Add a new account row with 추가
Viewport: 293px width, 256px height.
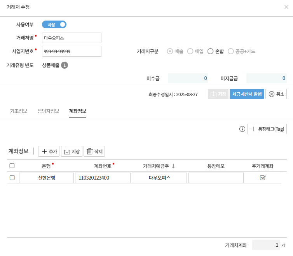[49, 151]
